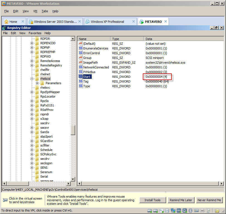Select the NetworkConnected value
The height and width of the screenshot is (214, 226).
[96, 67]
